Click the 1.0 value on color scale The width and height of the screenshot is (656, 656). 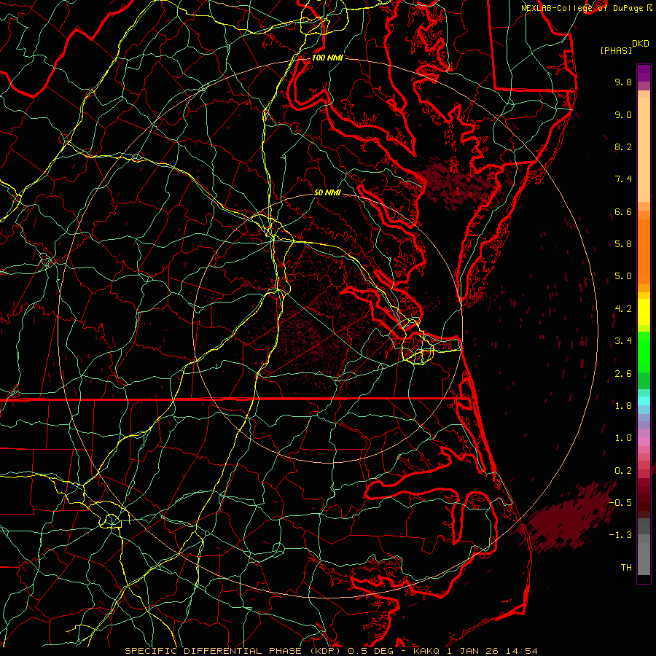tap(623, 438)
